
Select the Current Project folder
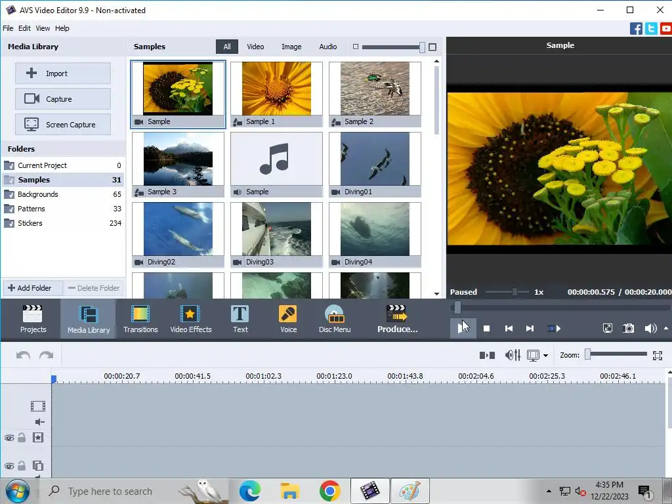click(x=63, y=165)
